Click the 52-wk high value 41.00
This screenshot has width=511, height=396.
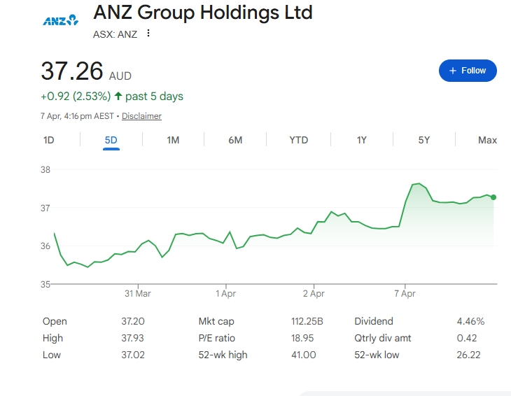click(x=303, y=355)
